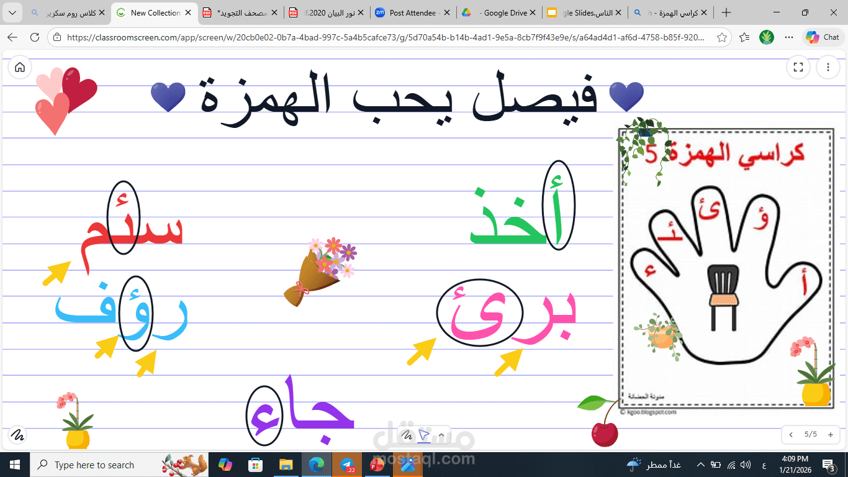Bookmark this page with the star
Screen dimensions: 848x477
point(721,37)
